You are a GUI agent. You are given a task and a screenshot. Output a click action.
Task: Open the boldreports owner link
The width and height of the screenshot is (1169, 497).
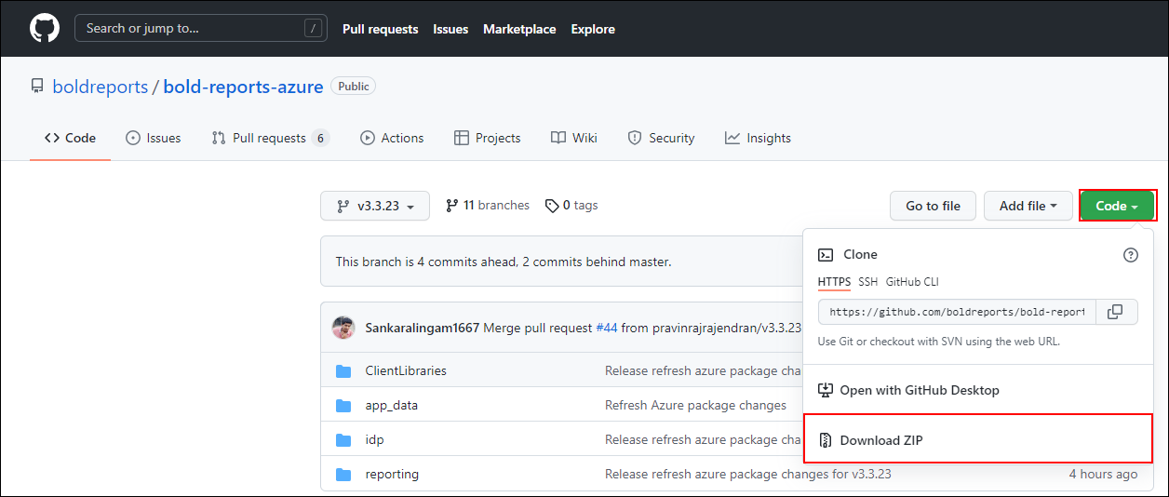coord(101,87)
